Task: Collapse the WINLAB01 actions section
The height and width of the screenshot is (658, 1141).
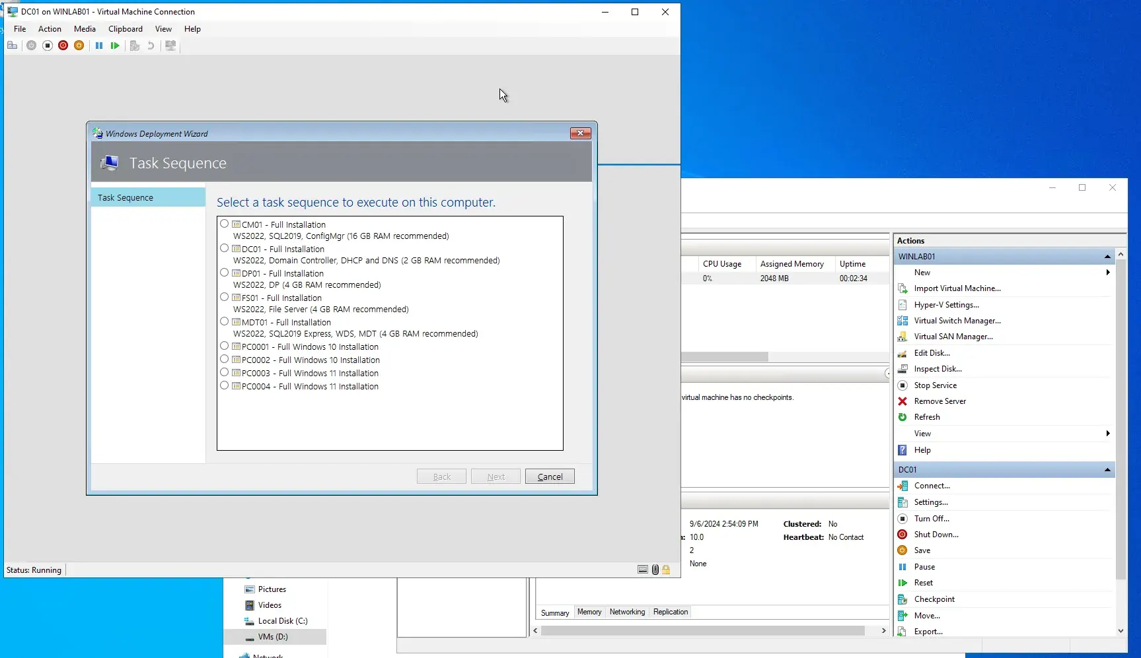Action: (x=1107, y=257)
